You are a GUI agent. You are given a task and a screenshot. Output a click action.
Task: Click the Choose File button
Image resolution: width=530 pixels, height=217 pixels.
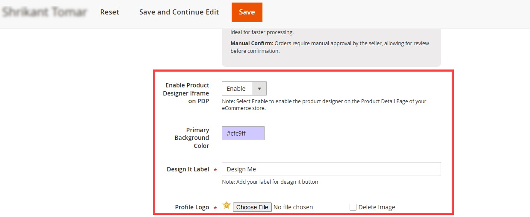pos(252,207)
